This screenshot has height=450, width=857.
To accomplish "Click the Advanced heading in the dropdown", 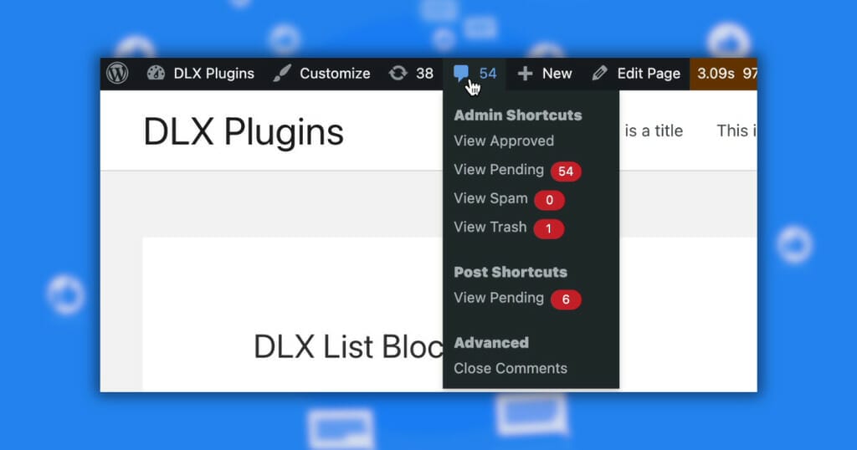I will [491, 342].
